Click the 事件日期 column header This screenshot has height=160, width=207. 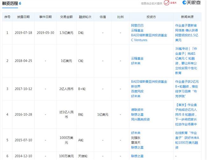(x=46, y=17)
